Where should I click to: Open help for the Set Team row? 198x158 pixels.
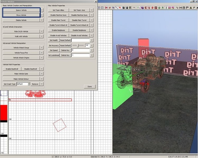coord(92,10)
